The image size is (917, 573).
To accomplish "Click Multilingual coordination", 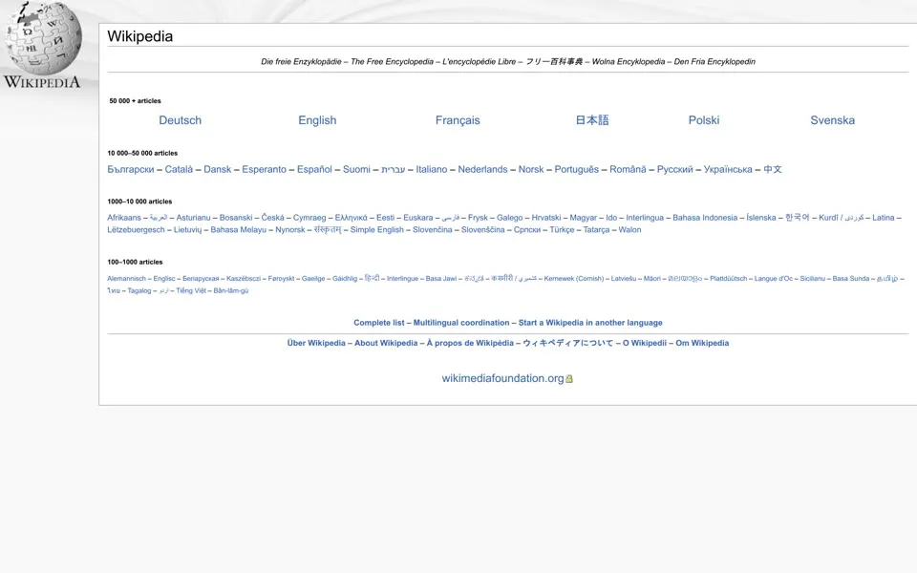I will (460, 323).
